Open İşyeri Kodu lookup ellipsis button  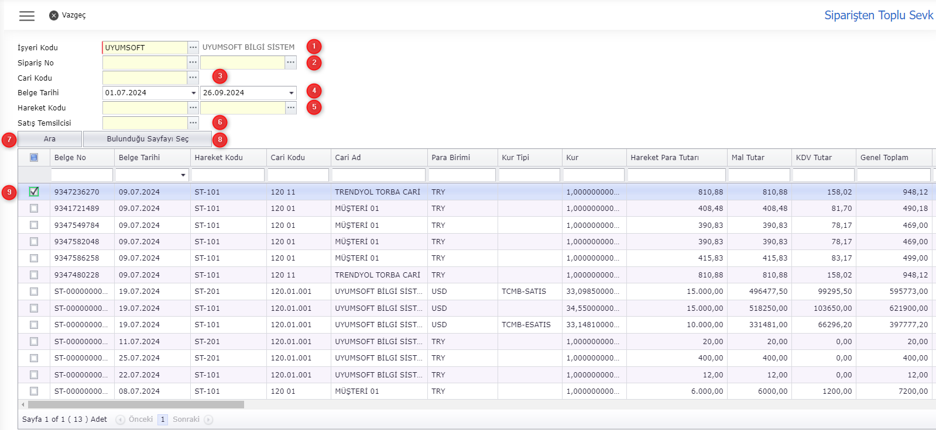tap(193, 47)
